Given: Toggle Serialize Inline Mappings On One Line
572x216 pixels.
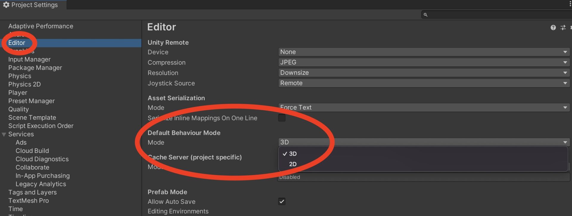Looking at the screenshot, I should pos(282,118).
